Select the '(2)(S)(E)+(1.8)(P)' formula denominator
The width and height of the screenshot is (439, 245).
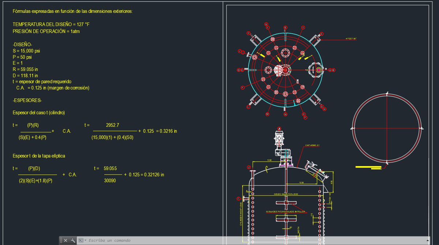pyautogui.click(x=35, y=181)
